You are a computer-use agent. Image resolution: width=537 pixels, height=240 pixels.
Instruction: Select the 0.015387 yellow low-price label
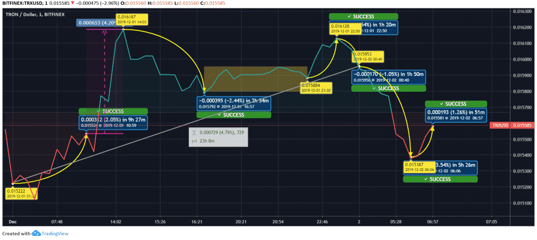420,167
